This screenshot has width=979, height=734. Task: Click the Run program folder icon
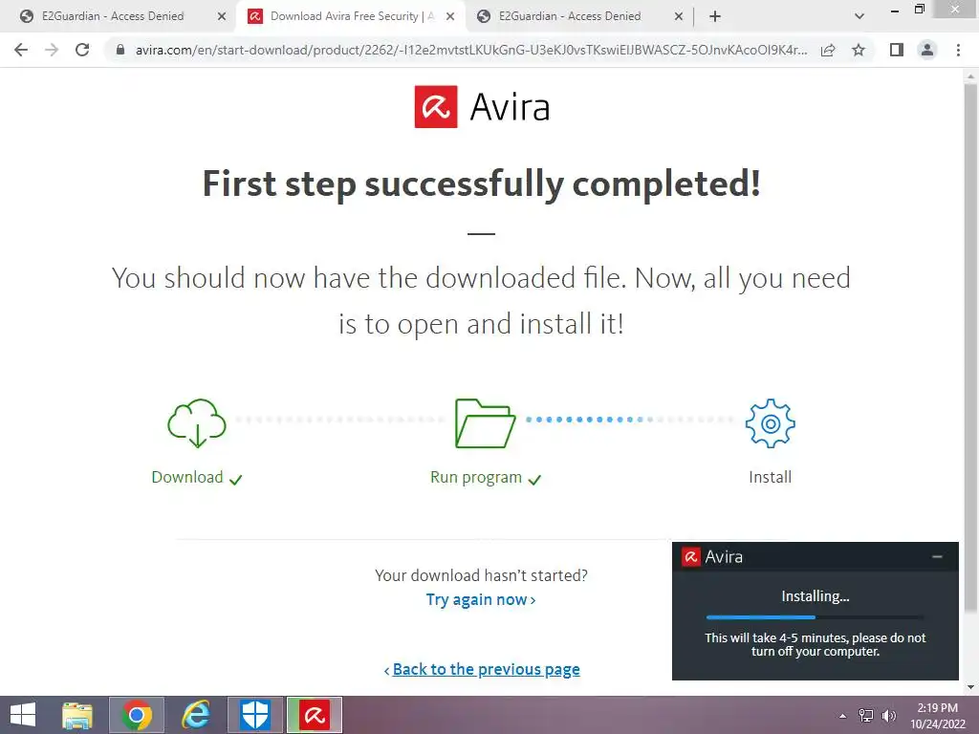coord(485,423)
